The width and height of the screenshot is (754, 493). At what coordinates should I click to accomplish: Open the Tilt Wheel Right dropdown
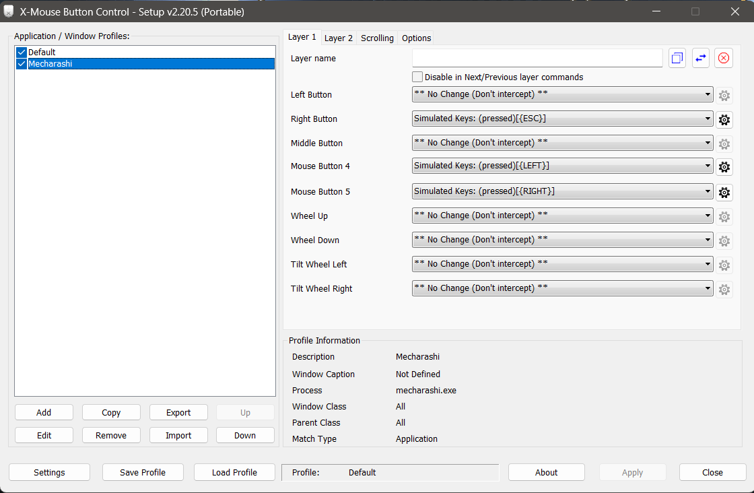[562, 289]
